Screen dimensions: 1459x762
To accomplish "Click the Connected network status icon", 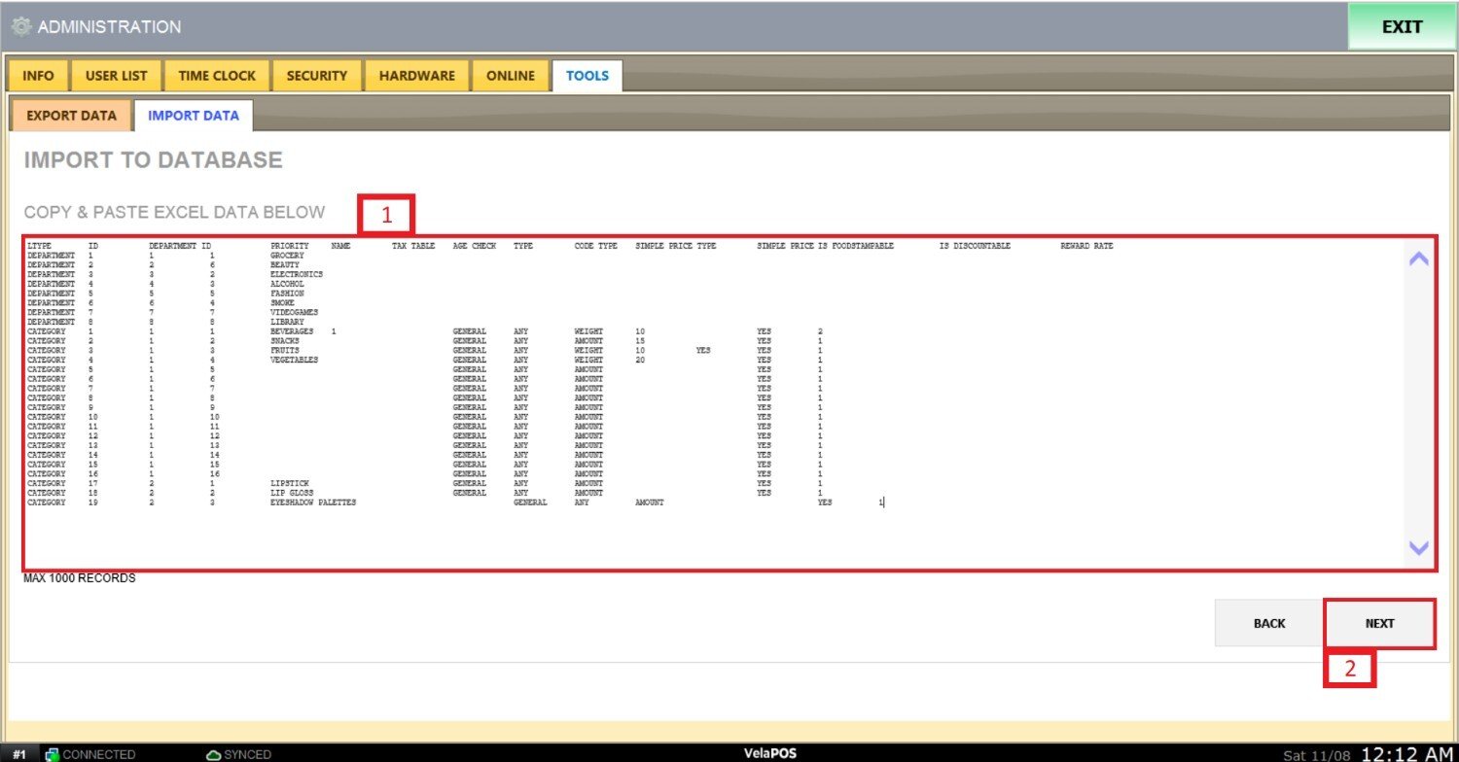I will [x=53, y=754].
